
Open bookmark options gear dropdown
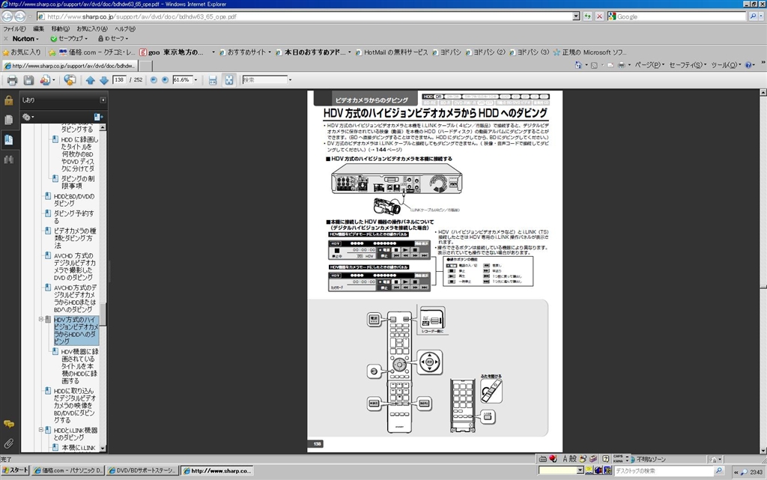(x=28, y=117)
